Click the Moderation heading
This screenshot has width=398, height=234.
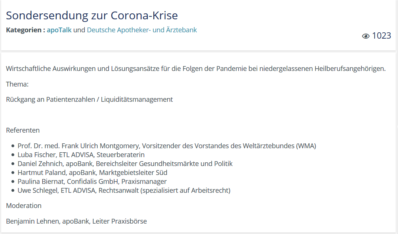[x=24, y=205]
